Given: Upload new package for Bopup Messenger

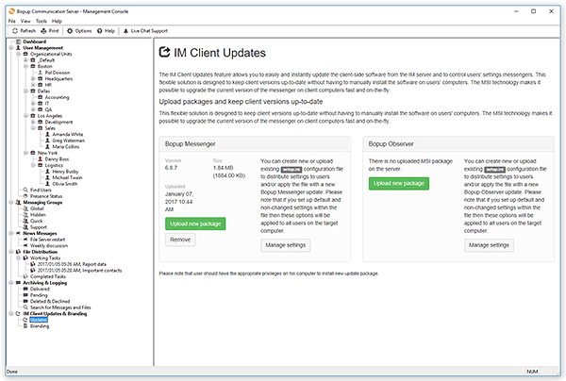Looking at the screenshot, I should 195,224.
